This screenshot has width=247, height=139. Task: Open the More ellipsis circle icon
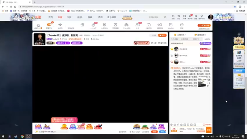(x=182, y=25)
